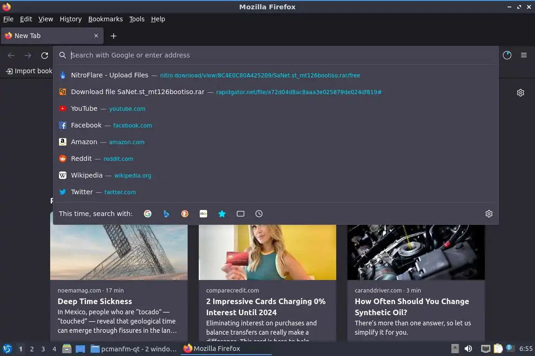Open the hamburger application menu
535x356 pixels.
[524, 55]
